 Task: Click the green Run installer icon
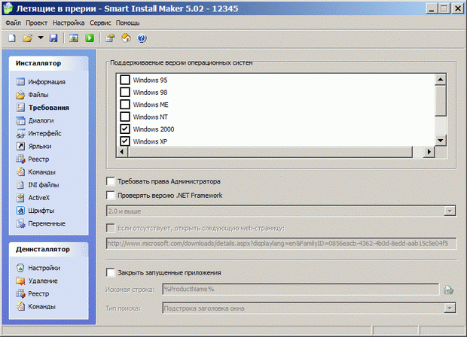point(90,38)
